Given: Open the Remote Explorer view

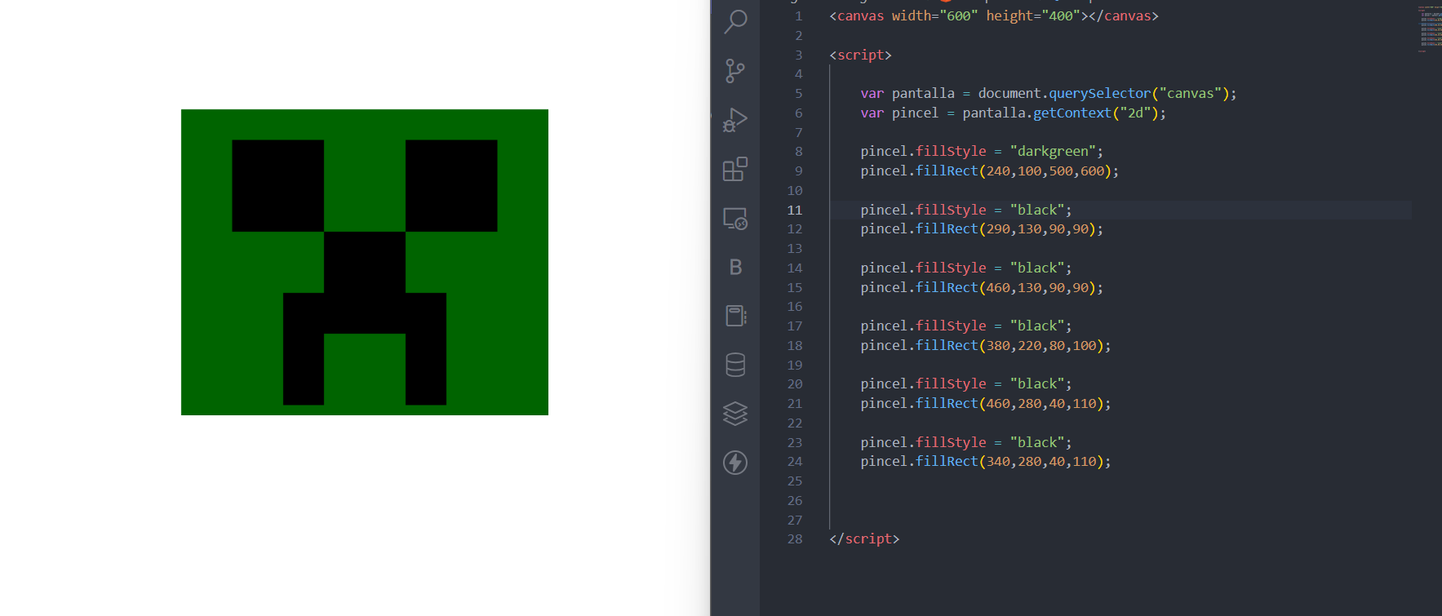Looking at the screenshot, I should [735, 218].
